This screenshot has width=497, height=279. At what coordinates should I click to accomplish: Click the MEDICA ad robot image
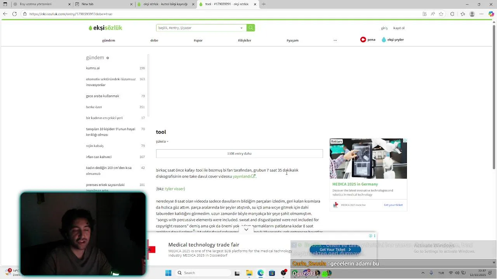pyautogui.click(x=368, y=158)
